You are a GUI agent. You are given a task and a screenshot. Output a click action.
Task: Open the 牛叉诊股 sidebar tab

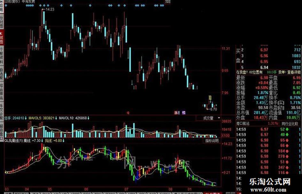pyautogui.click(x=2, y=112)
